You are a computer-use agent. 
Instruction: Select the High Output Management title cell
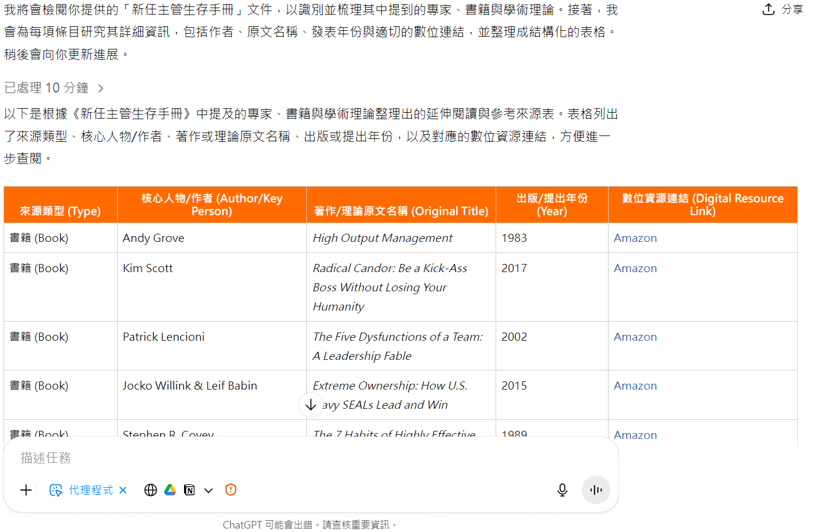coord(401,238)
